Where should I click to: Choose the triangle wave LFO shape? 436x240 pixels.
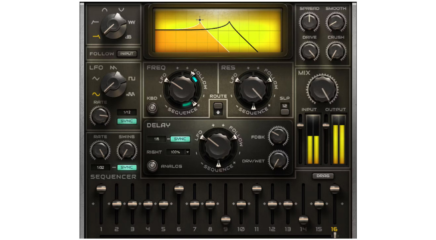[96, 79]
